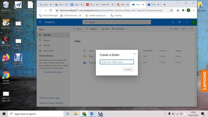Reload the page with Chrome's refresh button
The image size is (208, 117).
(51, 10)
